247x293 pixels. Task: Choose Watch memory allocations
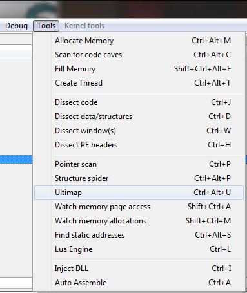click(x=139, y=221)
